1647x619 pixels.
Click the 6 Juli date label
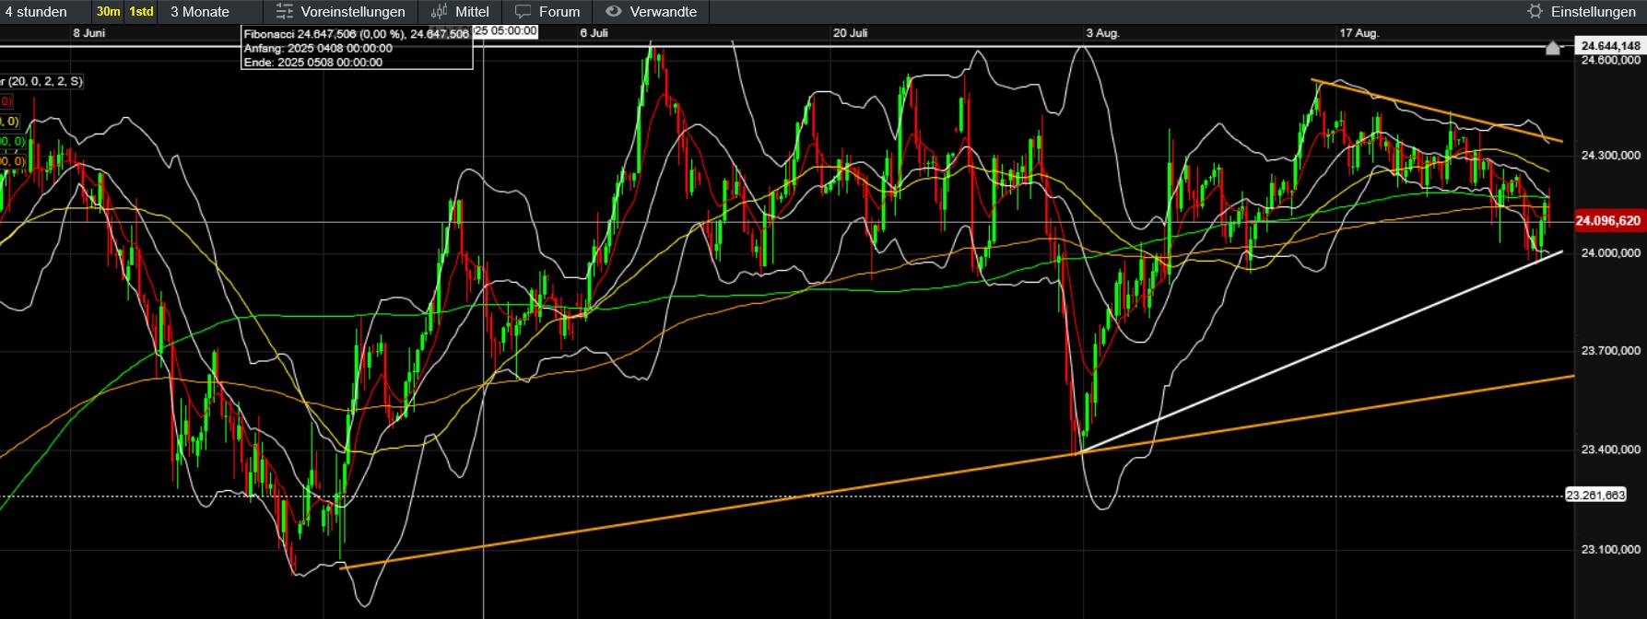point(594,33)
